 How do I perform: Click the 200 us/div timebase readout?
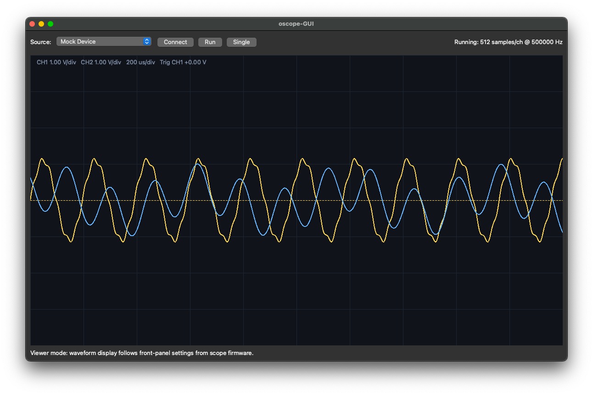[x=140, y=62]
